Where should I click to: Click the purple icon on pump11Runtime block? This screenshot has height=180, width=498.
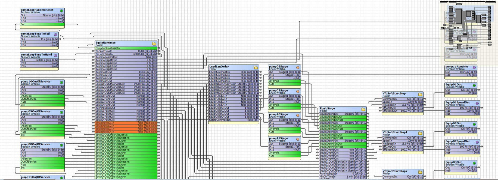coord(474,68)
